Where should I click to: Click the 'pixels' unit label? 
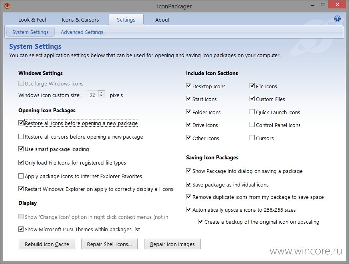116,95
